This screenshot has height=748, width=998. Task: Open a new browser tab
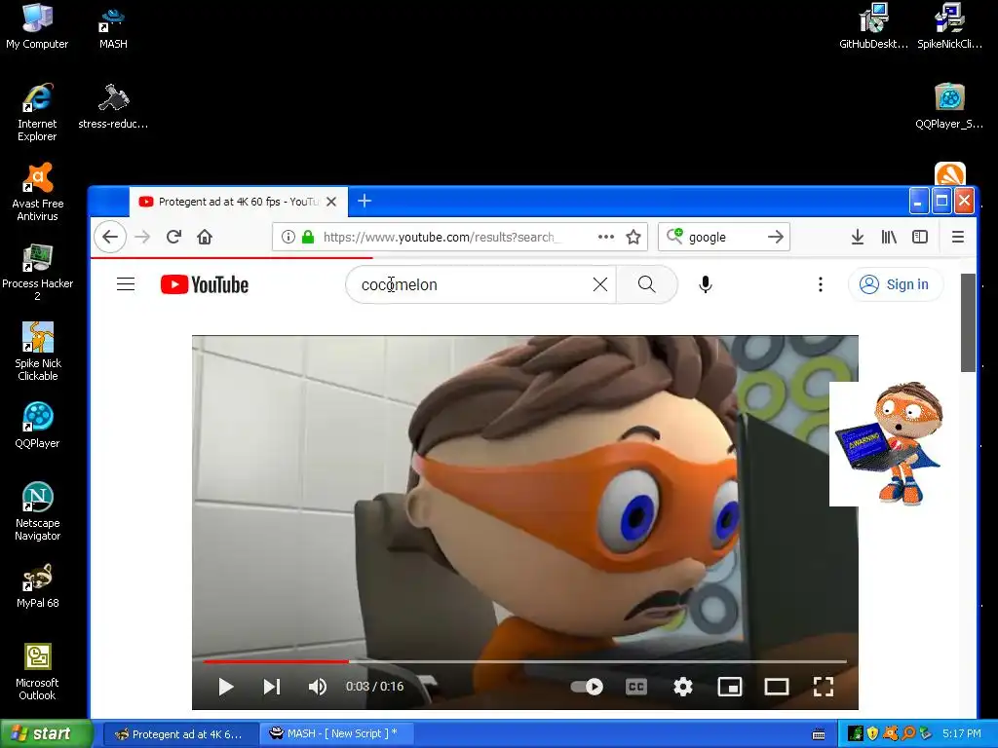click(x=365, y=201)
